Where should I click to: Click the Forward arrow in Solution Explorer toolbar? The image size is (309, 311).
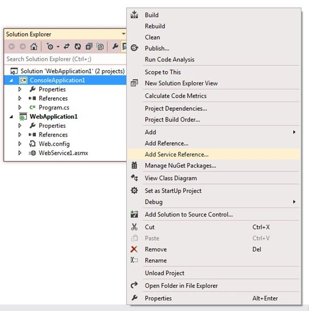click(23, 46)
